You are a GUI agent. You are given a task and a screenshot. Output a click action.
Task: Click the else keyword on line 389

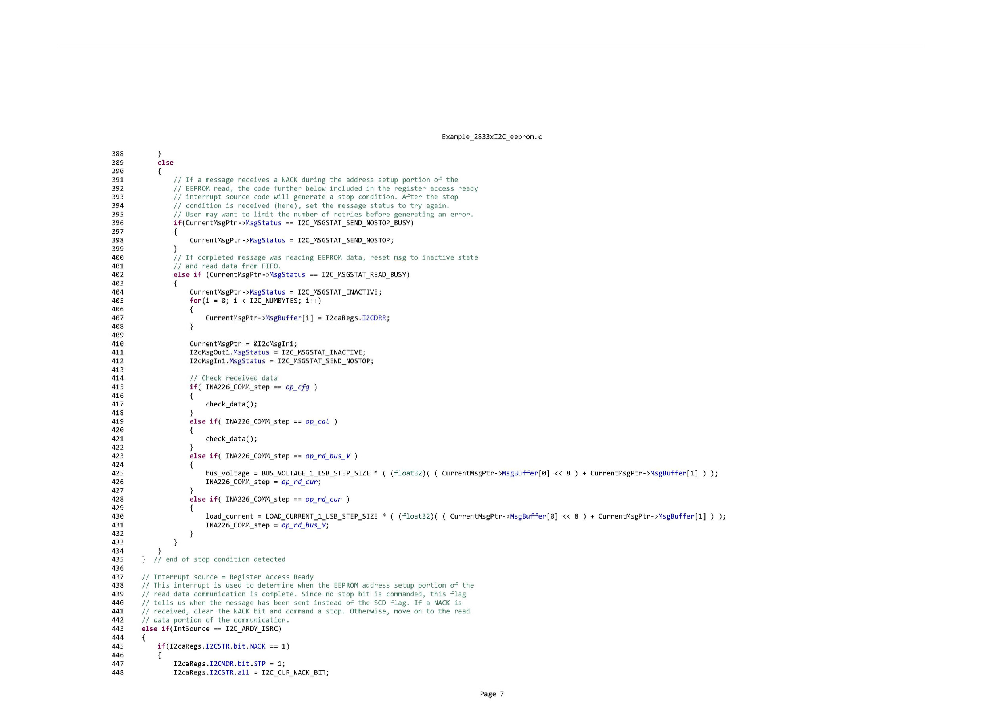point(165,163)
